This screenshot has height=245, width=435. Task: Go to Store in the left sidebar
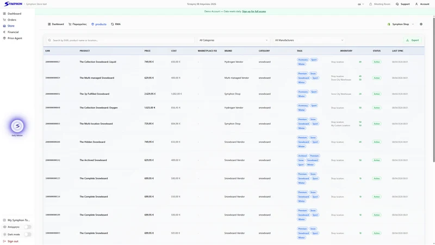pos(11,26)
